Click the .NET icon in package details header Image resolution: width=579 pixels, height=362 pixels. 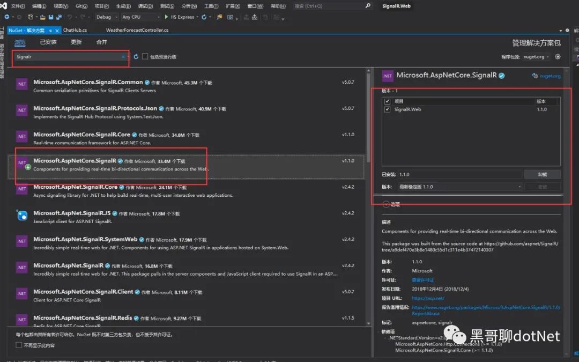coord(388,76)
